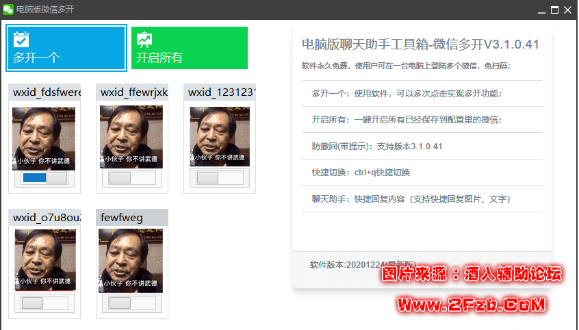579x330 pixels.
Task: Toggle the switch under fewfweg account
Action: click(x=132, y=303)
